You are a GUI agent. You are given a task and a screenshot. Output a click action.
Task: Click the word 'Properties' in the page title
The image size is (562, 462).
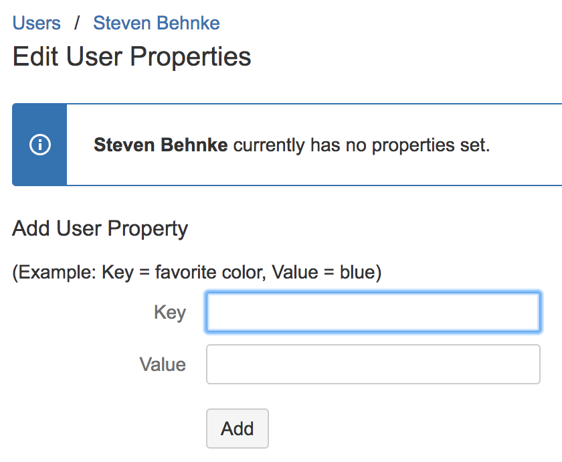click(190, 58)
